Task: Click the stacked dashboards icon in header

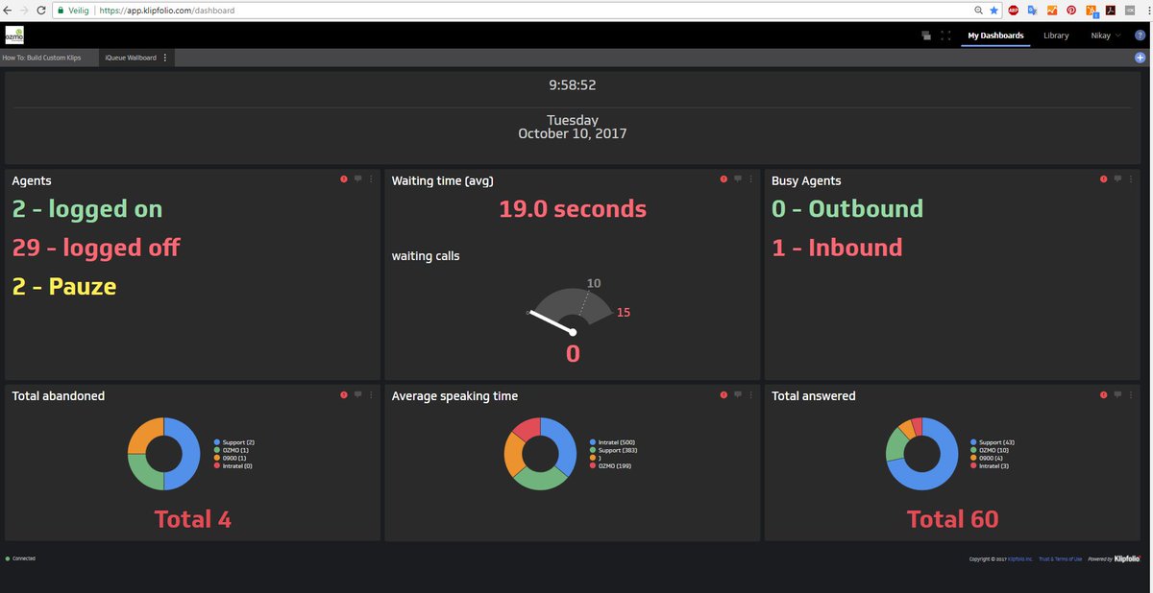Action: [x=926, y=36]
